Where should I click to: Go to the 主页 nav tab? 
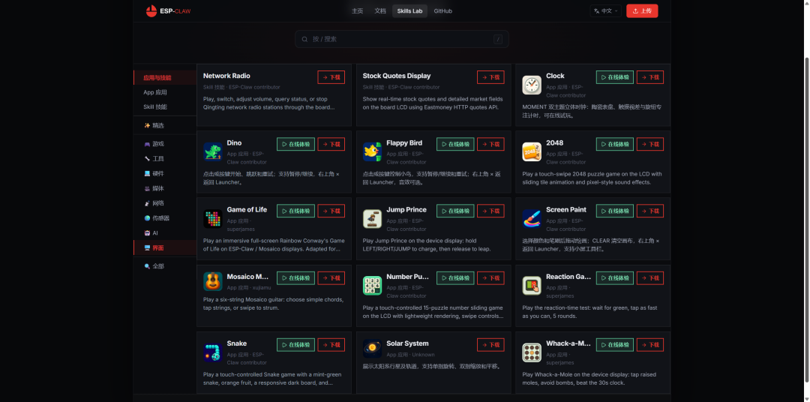(358, 10)
